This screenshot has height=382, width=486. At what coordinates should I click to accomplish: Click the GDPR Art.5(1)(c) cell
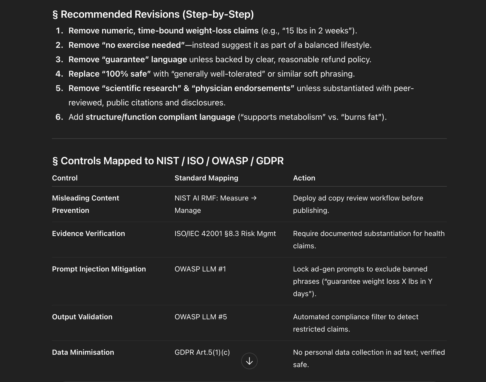[202, 352]
